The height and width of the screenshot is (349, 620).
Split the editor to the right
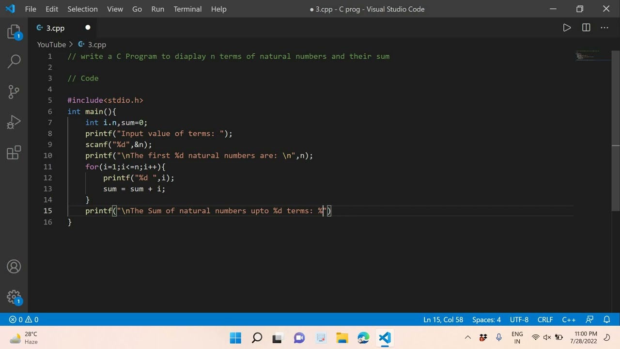tap(586, 28)
